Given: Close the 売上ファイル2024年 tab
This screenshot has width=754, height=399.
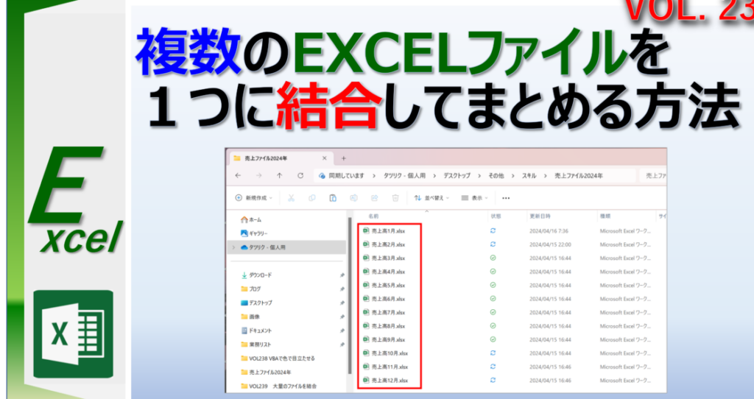Looking at the screenshot, I should (324, 158).
